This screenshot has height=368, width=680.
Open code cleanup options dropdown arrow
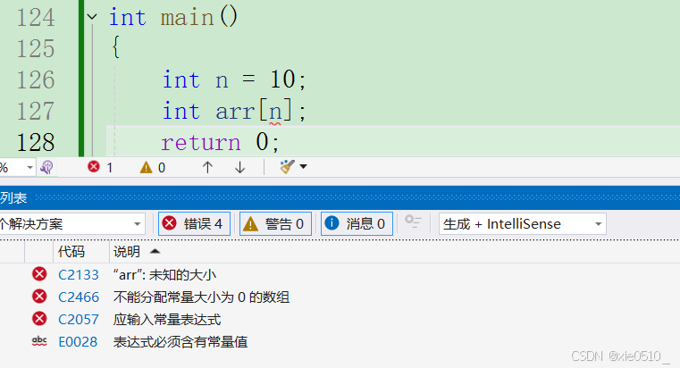[303, 167]
